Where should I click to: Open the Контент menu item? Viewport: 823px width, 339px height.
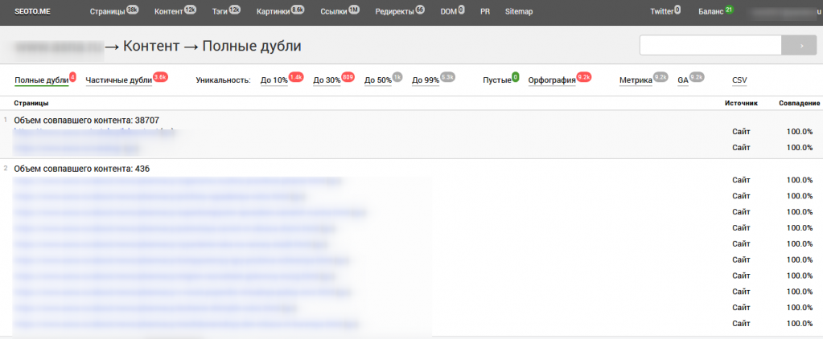tap(169, 12)
